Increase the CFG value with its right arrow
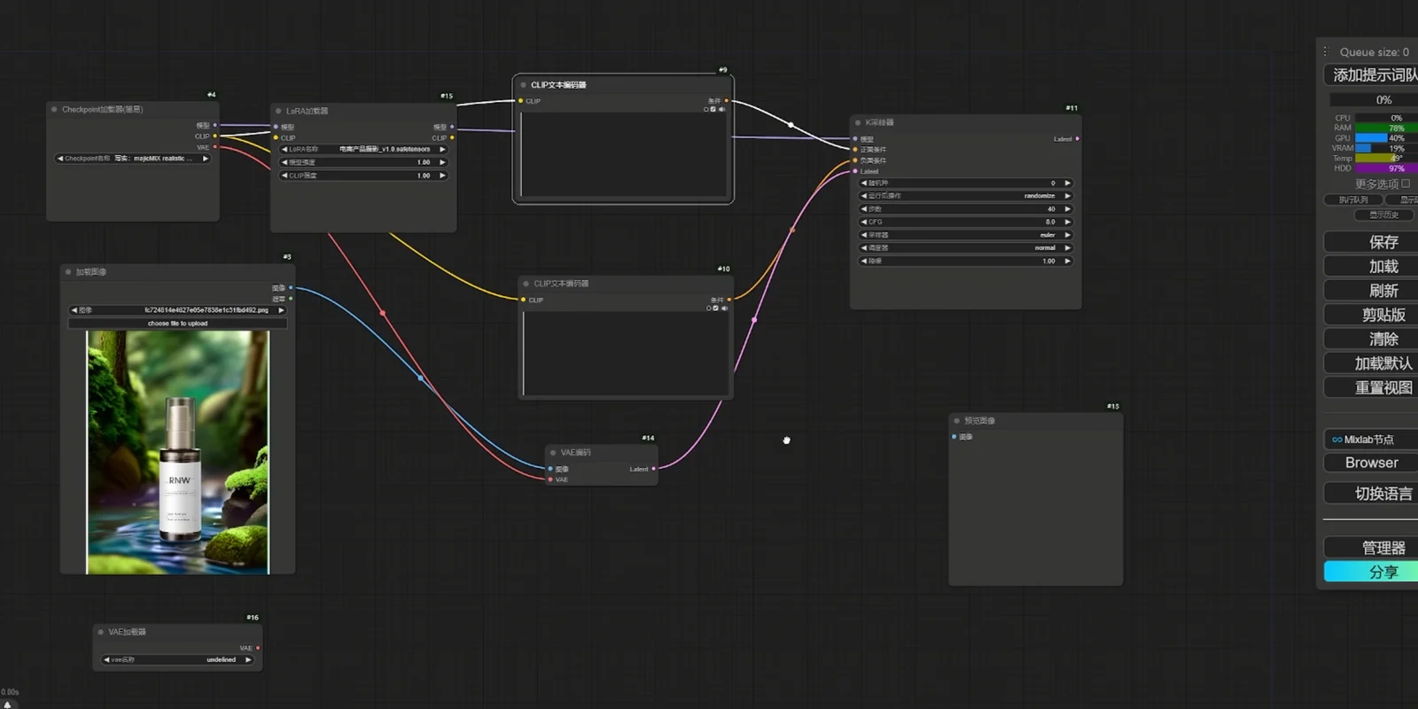 (1067, 222)
